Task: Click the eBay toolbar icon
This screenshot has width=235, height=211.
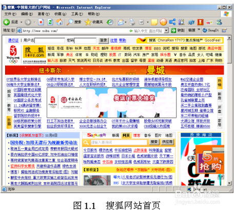Action: pyautogui.click(x=209, y=22)
